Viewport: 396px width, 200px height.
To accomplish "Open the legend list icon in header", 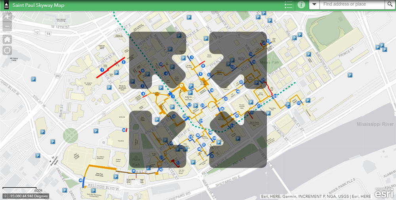I will click(288, 4).
